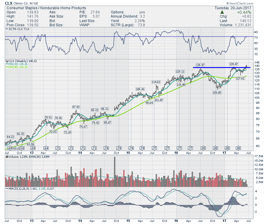Click the 101.47 price label
The height and width of the screenshot is (224, 268).
[x=158, y=100]
